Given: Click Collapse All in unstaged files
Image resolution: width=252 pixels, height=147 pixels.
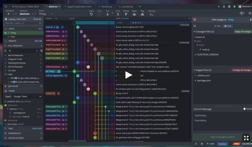Looking at the screenshot, I should [200, 37].
